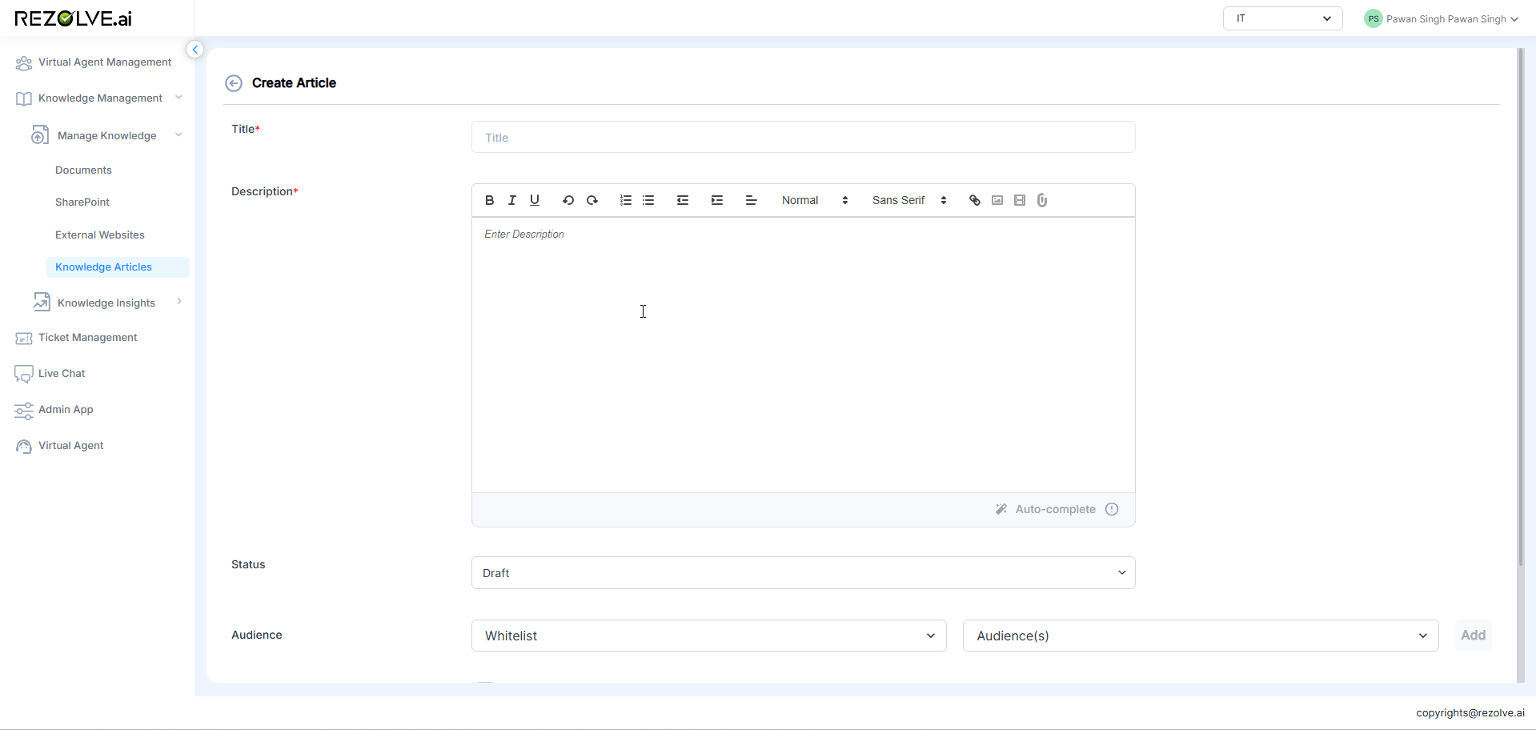1536x730 pixels.
Task: Click the copyrights@rezolve.ai footer text
Action: (x=1470, y=713)
